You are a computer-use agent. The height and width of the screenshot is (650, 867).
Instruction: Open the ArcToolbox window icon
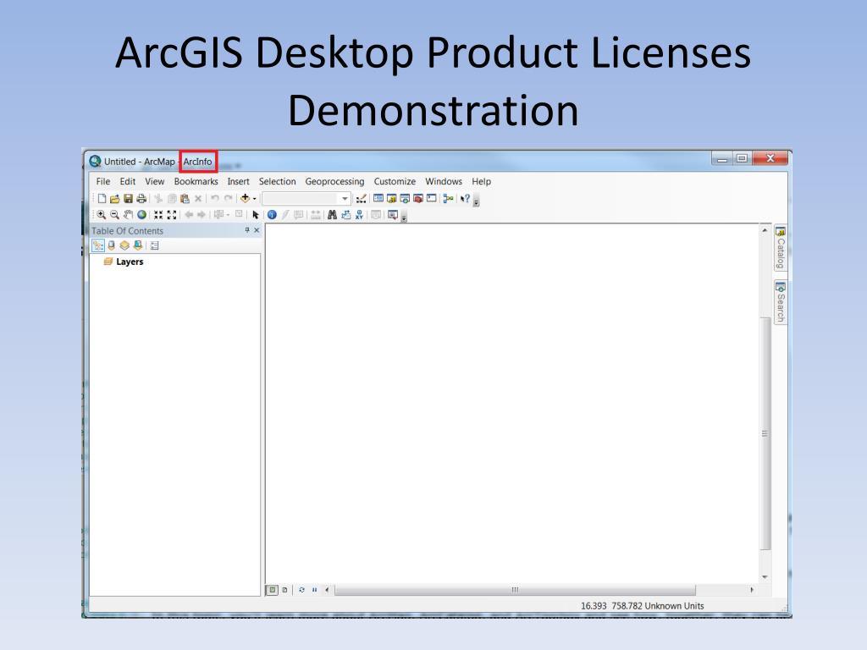[x=418, y=198]
